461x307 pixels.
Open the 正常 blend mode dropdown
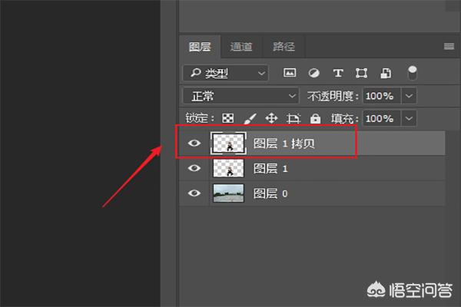[x=240, y=96]
